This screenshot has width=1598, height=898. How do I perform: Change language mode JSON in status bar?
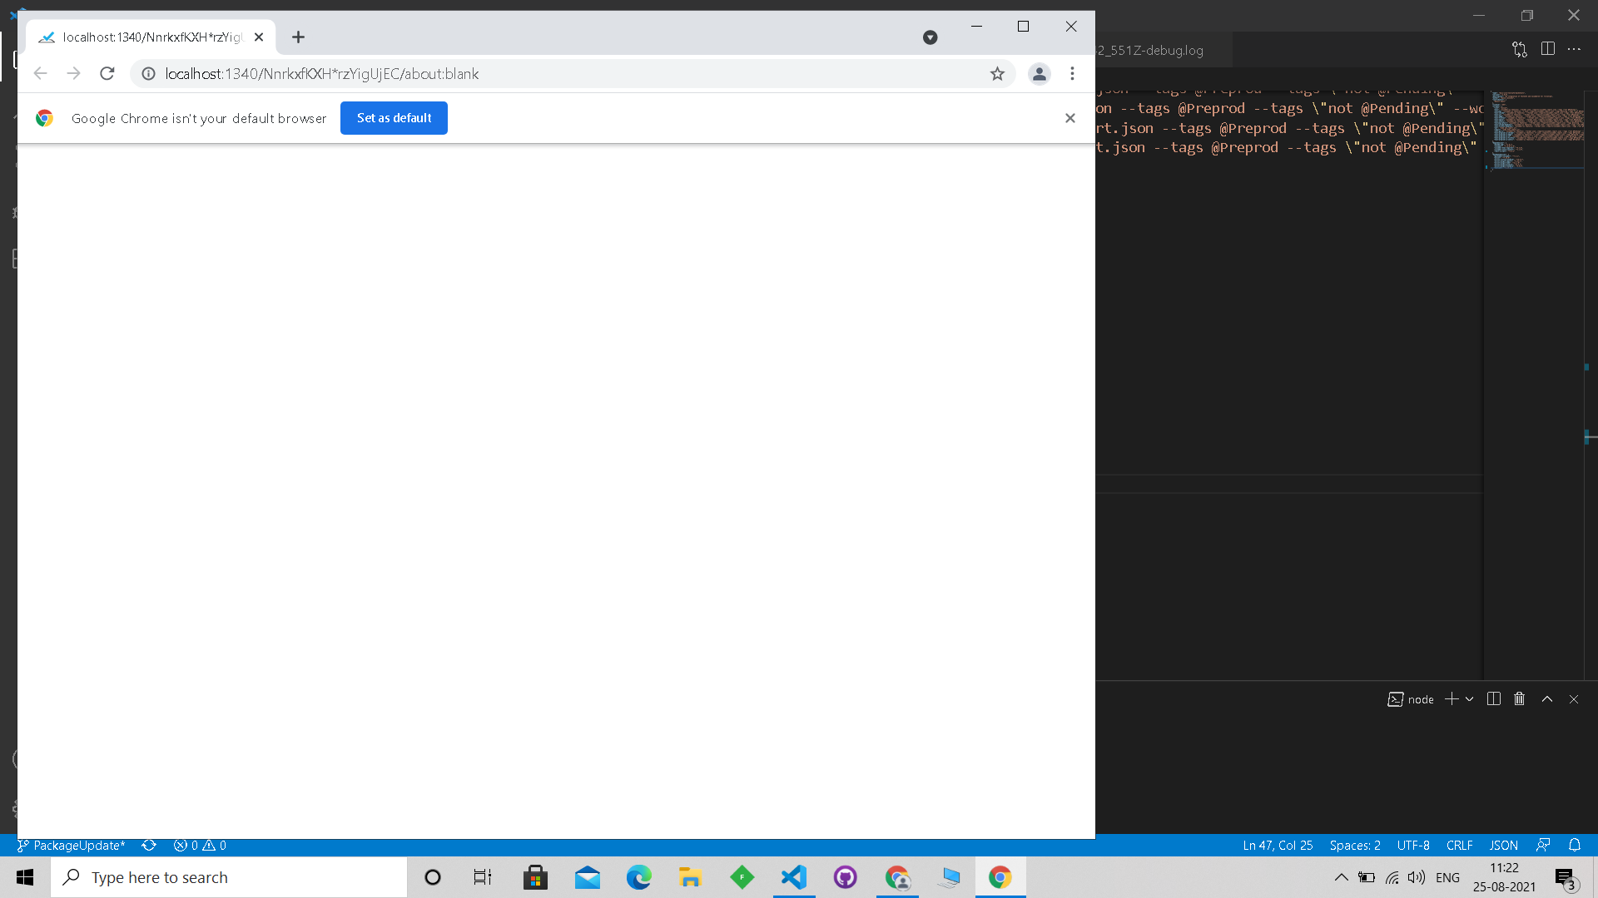click(x=1503, y=845)
